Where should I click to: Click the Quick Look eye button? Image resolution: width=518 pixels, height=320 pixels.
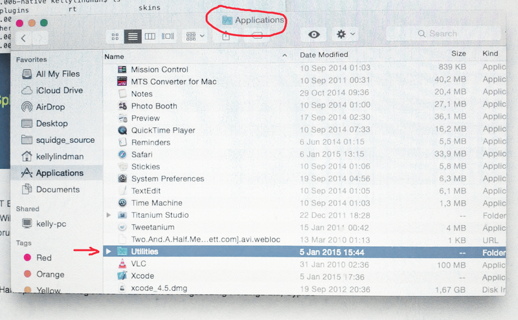[x=314, y=34]
